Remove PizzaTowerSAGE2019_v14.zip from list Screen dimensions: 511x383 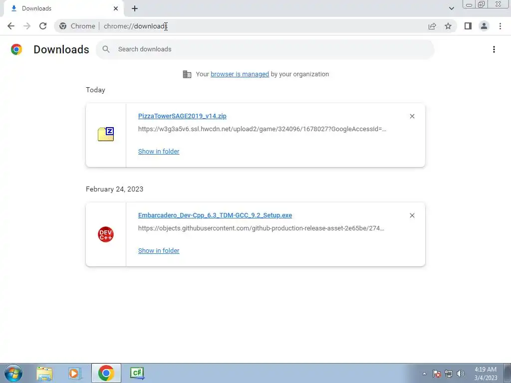412,116
